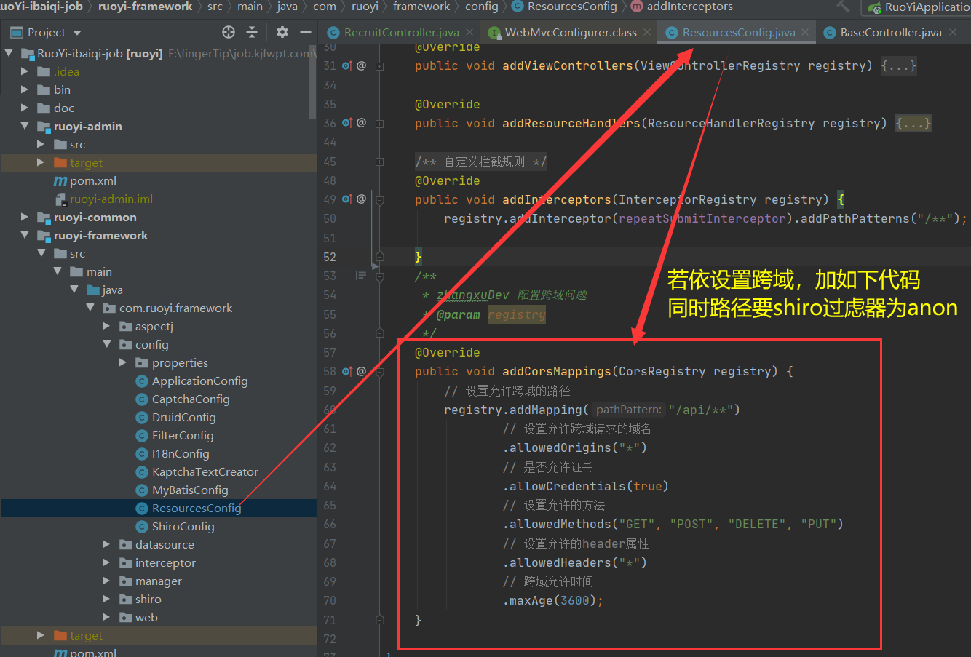Viewport: 971px width, 657px height.
Task: Select I18nConfig in project tree
Action: click(x=181, y=454)
